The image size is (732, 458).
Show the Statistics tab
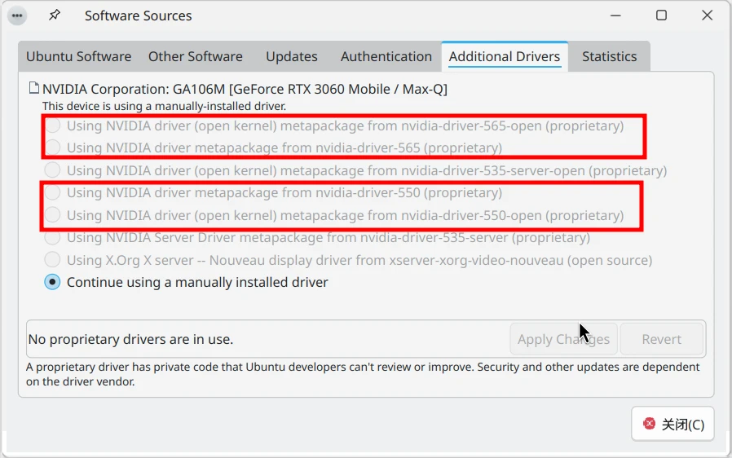coord(609,56)
